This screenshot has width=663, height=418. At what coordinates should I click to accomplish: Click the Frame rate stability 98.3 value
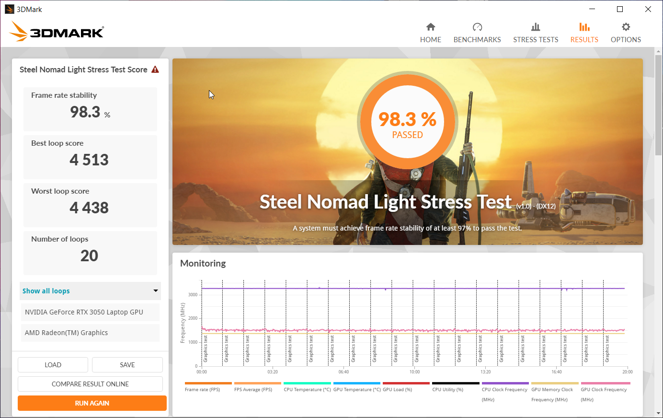pos(85,112)
